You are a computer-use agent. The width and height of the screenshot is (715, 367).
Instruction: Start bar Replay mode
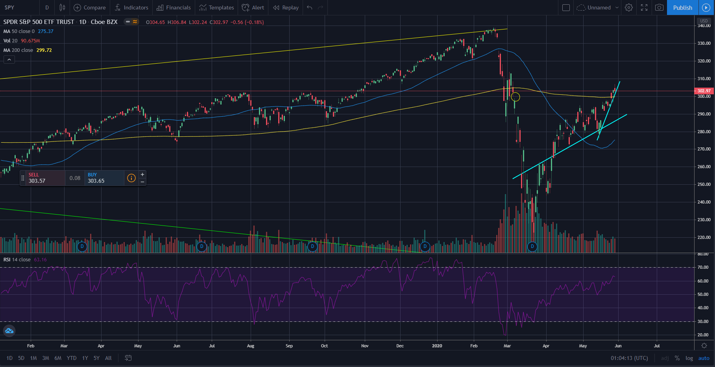tap(286, 7)
